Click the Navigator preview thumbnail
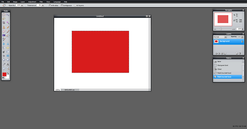 coord(223,19)
